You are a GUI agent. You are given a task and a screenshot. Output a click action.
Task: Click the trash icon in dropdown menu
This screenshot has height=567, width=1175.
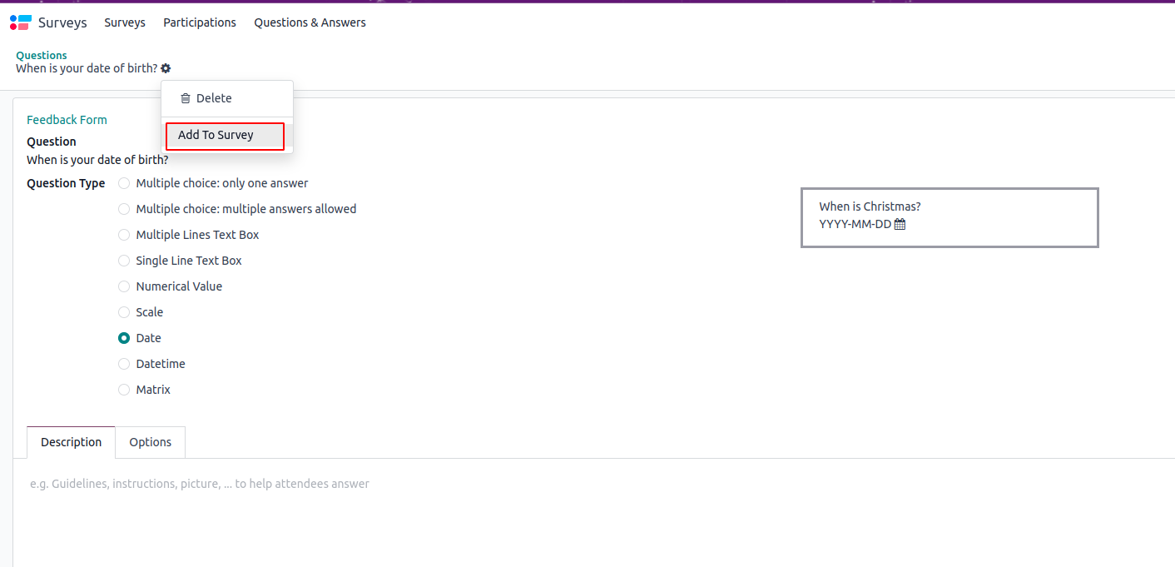click(x=186, y=98)
